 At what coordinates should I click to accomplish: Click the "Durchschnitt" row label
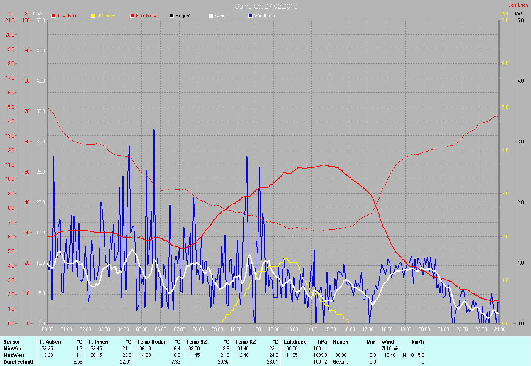pos(18,362)
